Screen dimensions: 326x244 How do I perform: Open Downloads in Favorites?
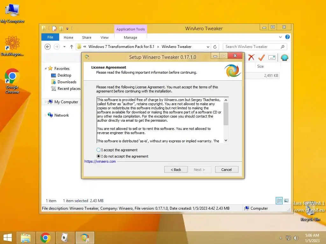[x=67, y=82]
